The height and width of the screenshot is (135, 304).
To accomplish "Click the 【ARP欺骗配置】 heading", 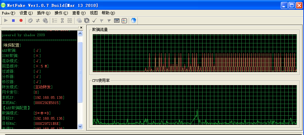I will [x=16, y=108].
